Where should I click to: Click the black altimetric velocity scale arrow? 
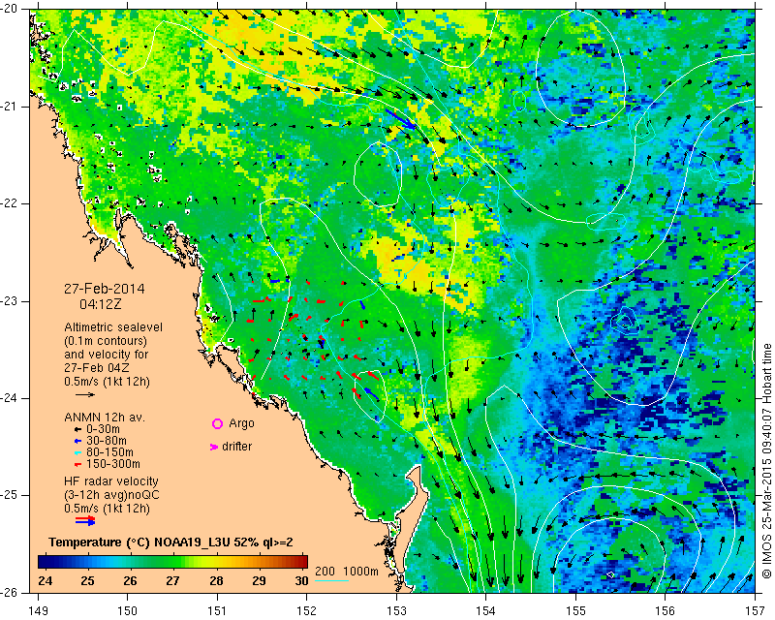click(85, 394)
